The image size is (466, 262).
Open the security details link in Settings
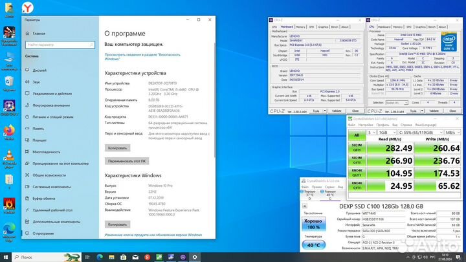tap(142, 57)
